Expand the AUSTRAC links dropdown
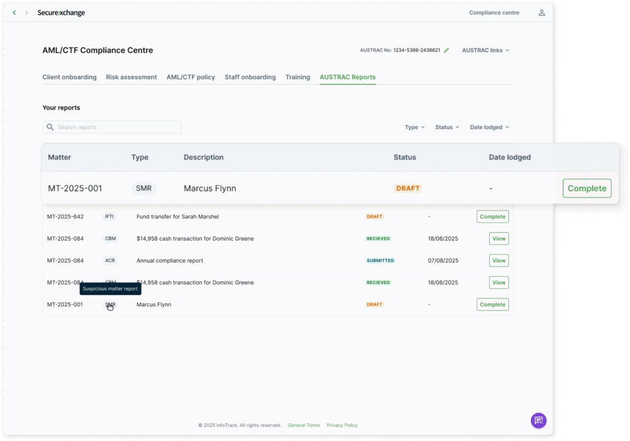Viewport: 630px width, 441px height. [485, 50]
